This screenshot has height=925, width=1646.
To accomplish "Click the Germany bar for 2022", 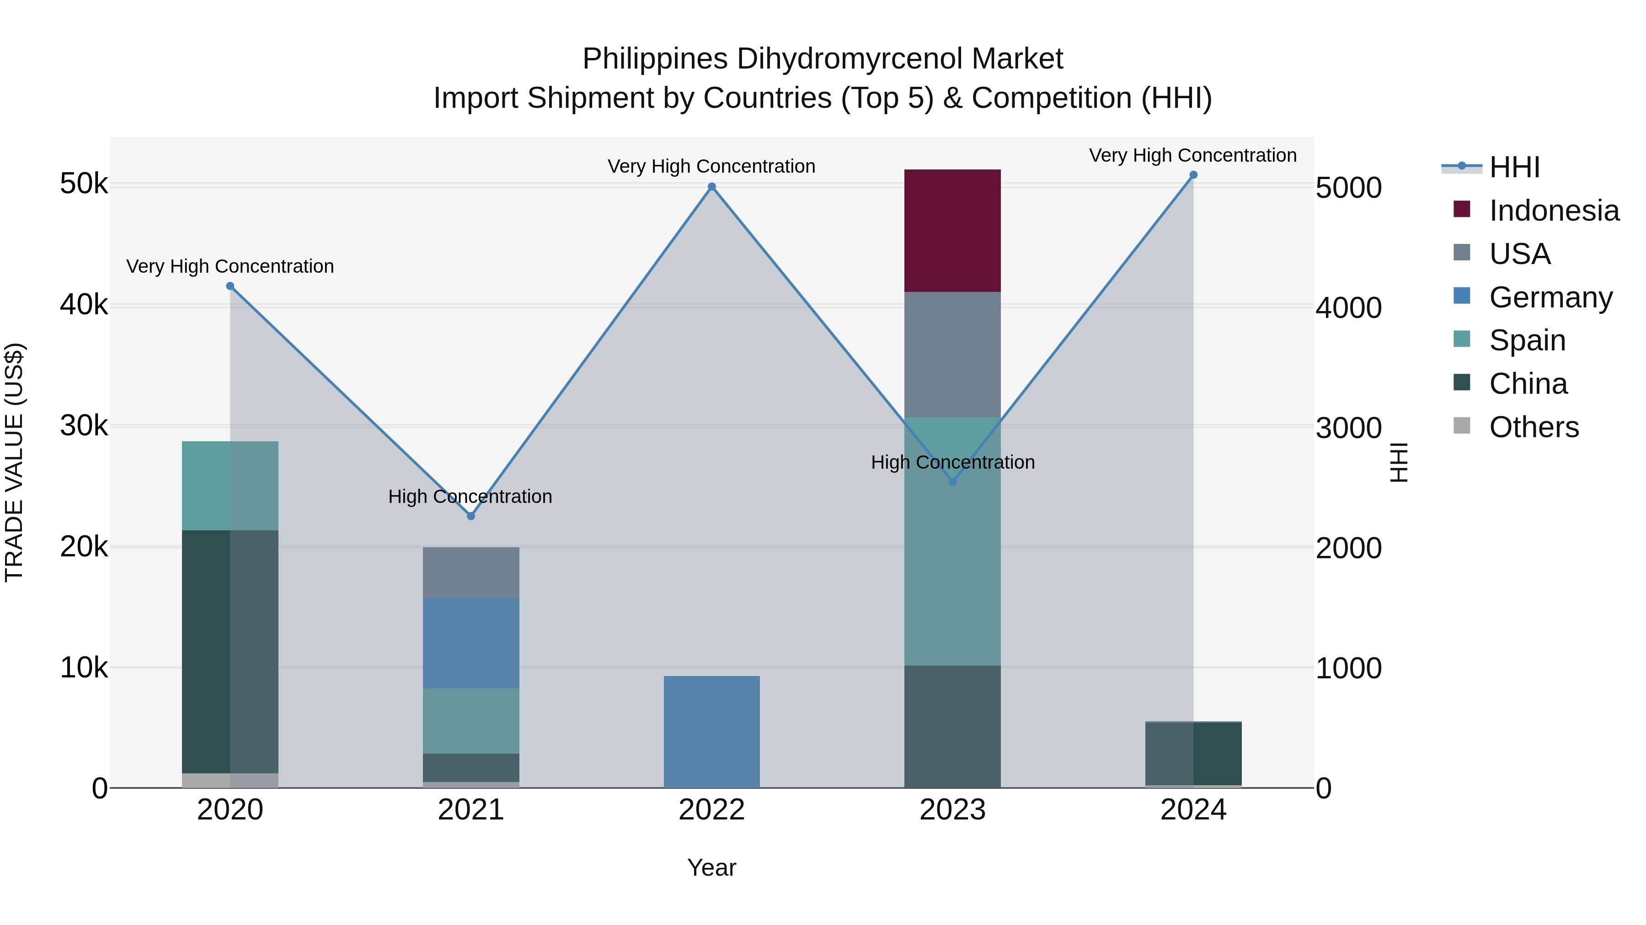I will [x=712, y=732].
